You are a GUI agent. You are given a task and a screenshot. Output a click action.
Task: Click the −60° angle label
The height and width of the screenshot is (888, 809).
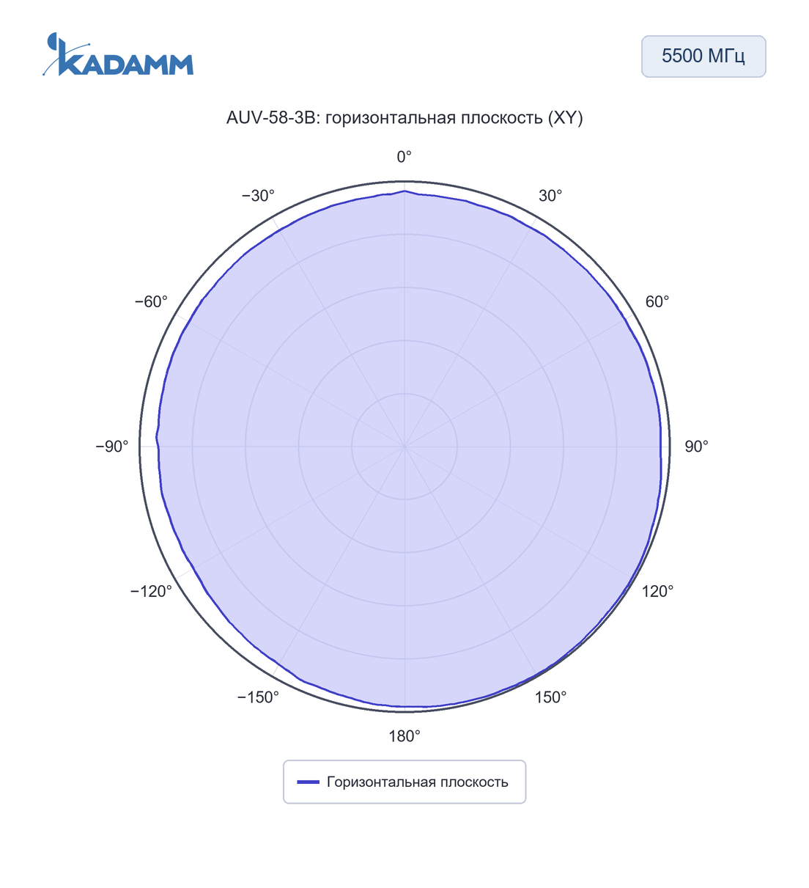(151, 302)
